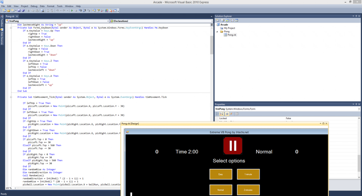Select My Project in Solution Explorer
362x196 pixels.
click(229, 28)
